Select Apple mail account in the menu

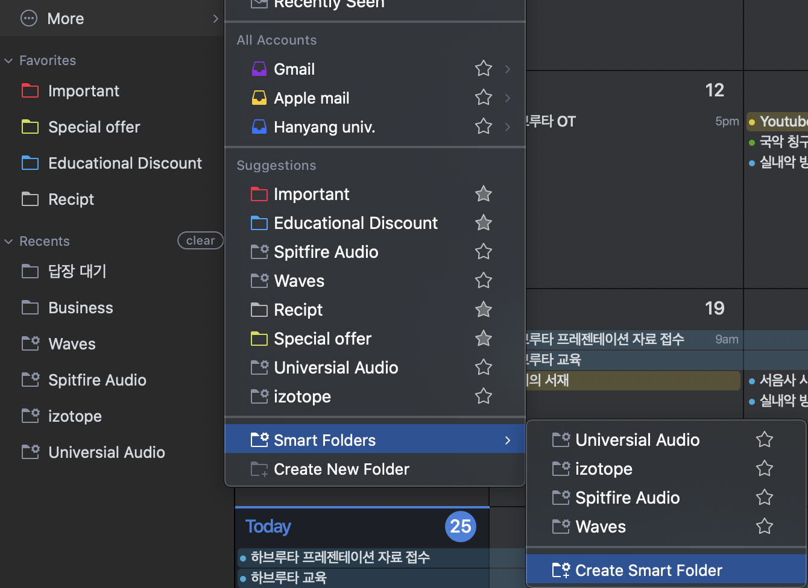click(374, 98)
